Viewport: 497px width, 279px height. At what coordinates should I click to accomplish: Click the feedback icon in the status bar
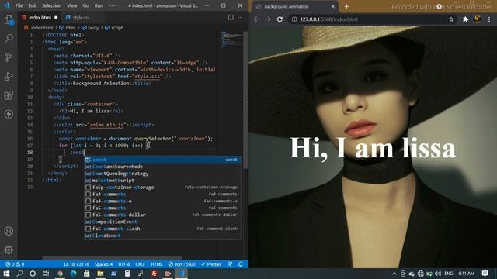(x=230, y=264)
